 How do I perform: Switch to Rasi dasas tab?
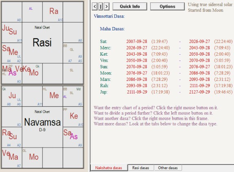click(140, 168)
